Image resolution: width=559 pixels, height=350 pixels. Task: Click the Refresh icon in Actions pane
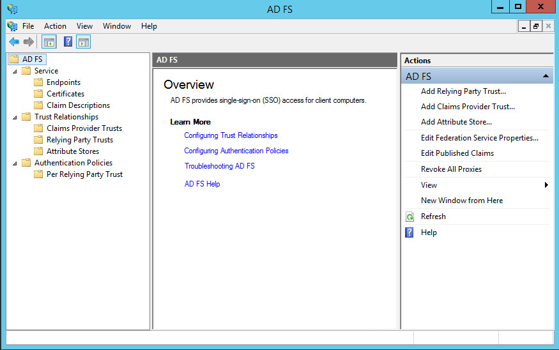410,217
